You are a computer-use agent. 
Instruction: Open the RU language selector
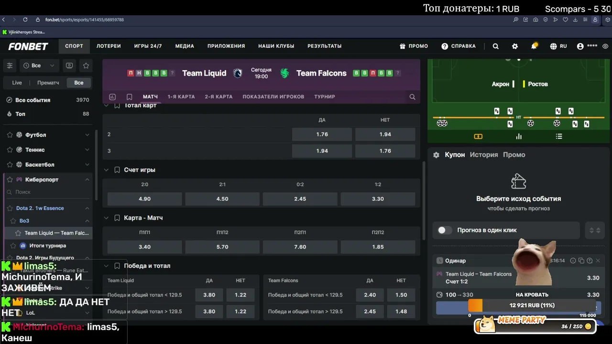558,46
